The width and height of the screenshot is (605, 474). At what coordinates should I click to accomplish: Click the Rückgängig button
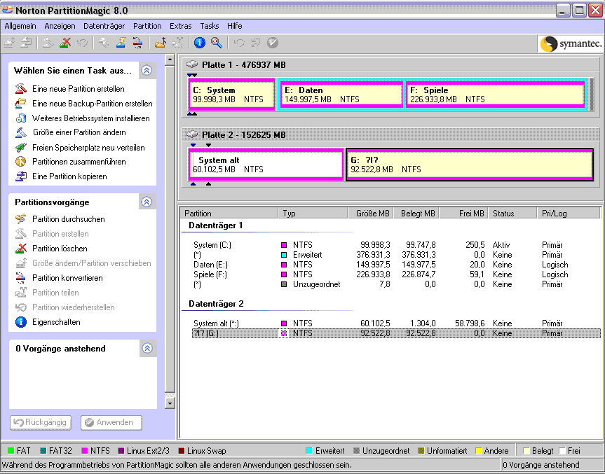pos(41,422)
